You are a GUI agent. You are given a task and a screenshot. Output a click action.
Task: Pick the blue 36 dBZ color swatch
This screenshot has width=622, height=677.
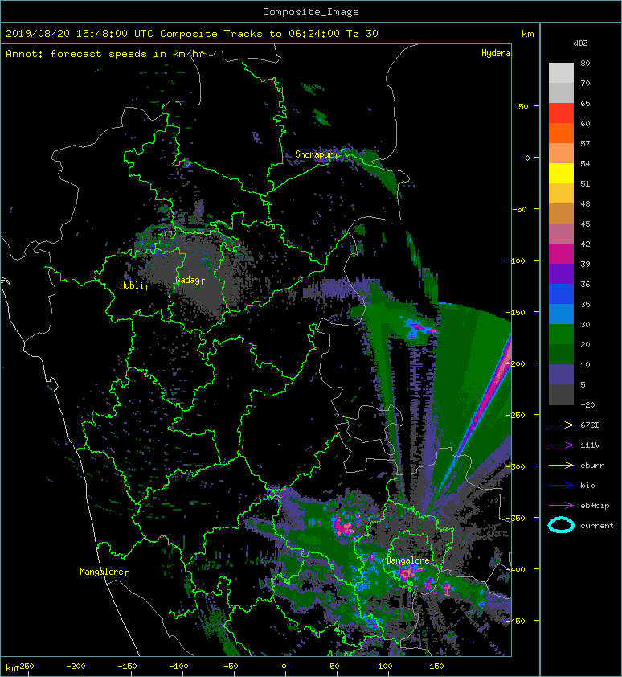coord(561,293)
